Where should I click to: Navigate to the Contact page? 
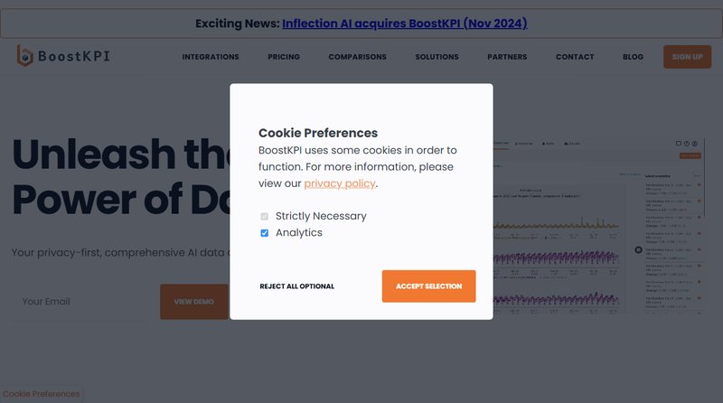click(575, 57)
